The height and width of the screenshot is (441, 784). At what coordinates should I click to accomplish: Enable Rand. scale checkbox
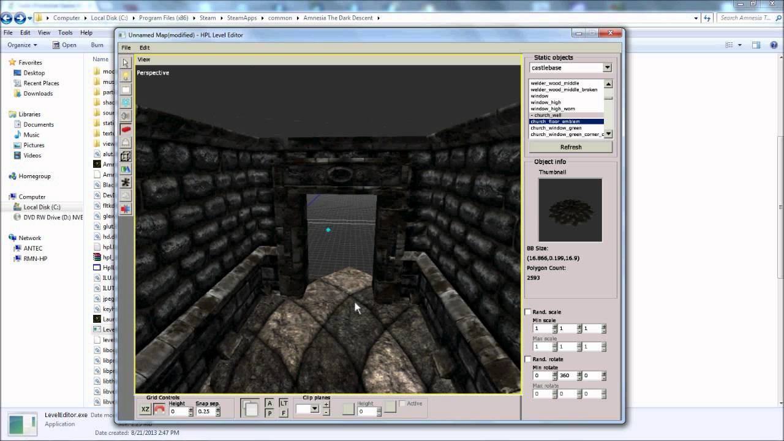tap(528, 312)
